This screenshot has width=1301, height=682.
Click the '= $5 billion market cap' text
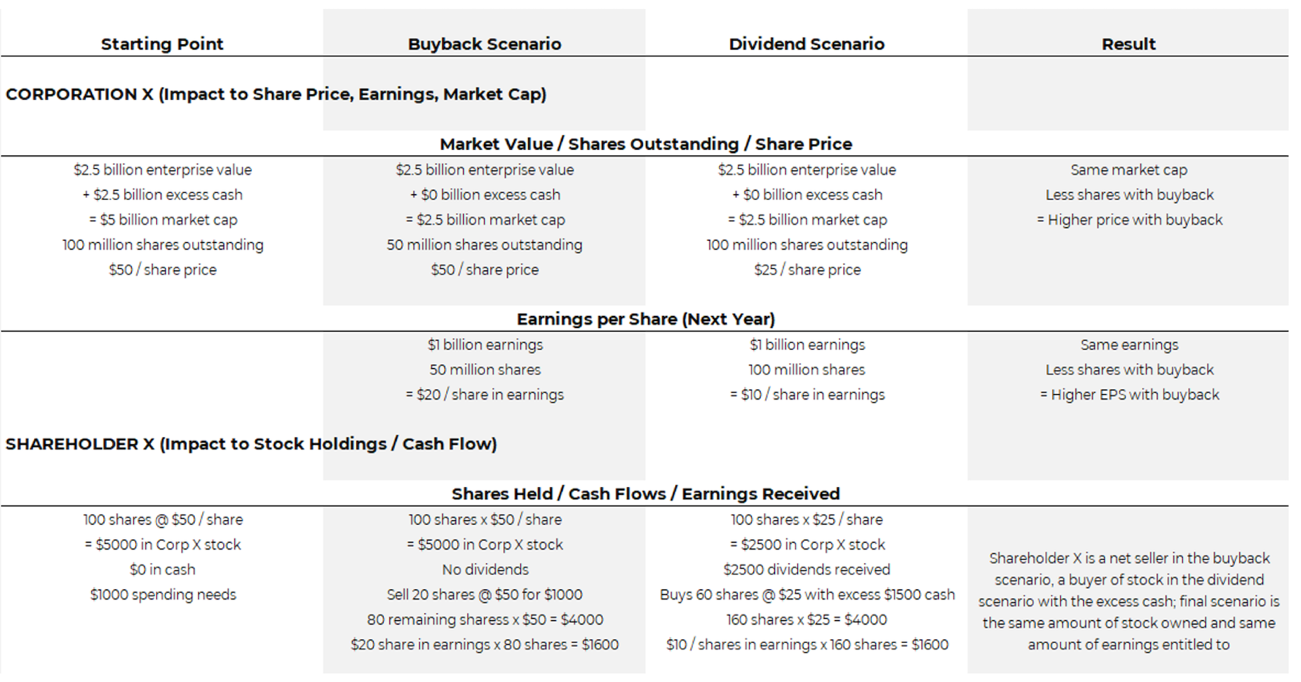coord(163,220)
